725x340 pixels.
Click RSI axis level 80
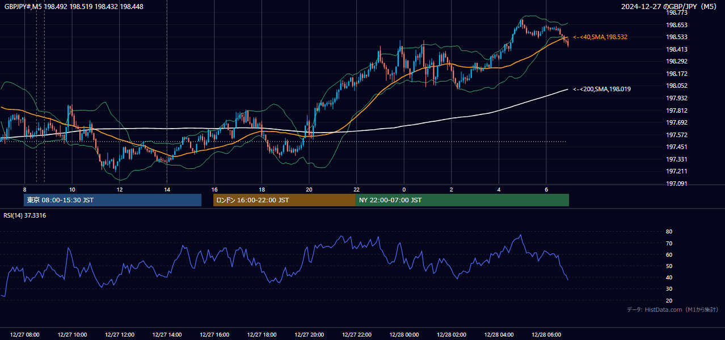(669, 232)
